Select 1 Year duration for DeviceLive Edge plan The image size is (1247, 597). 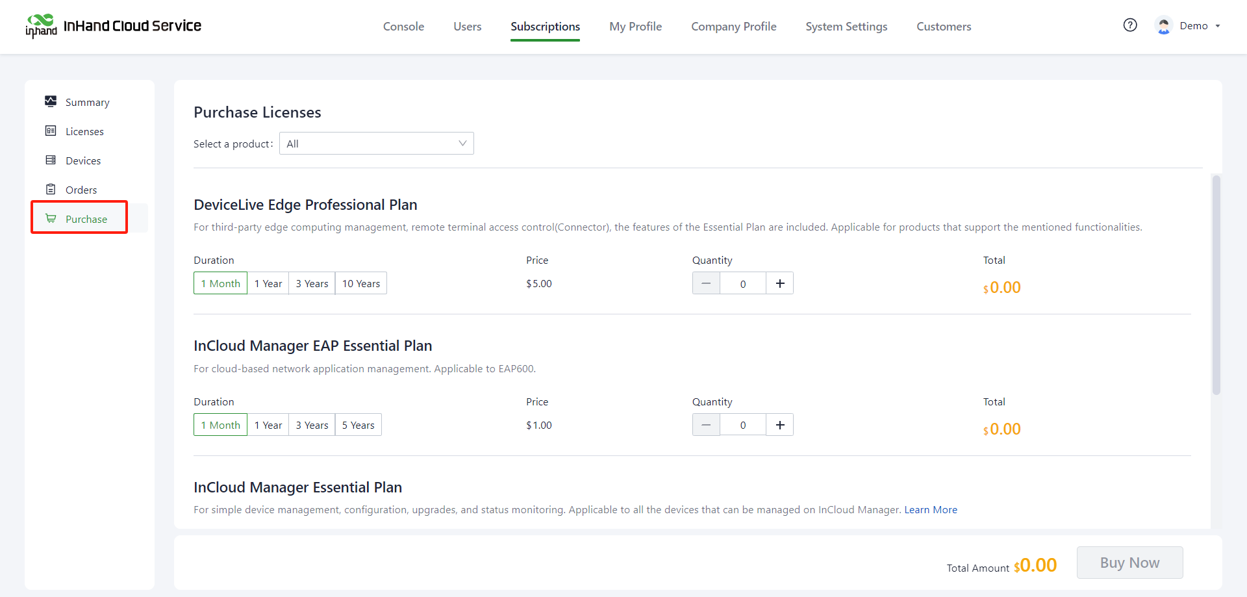click(x=268, y=283)
